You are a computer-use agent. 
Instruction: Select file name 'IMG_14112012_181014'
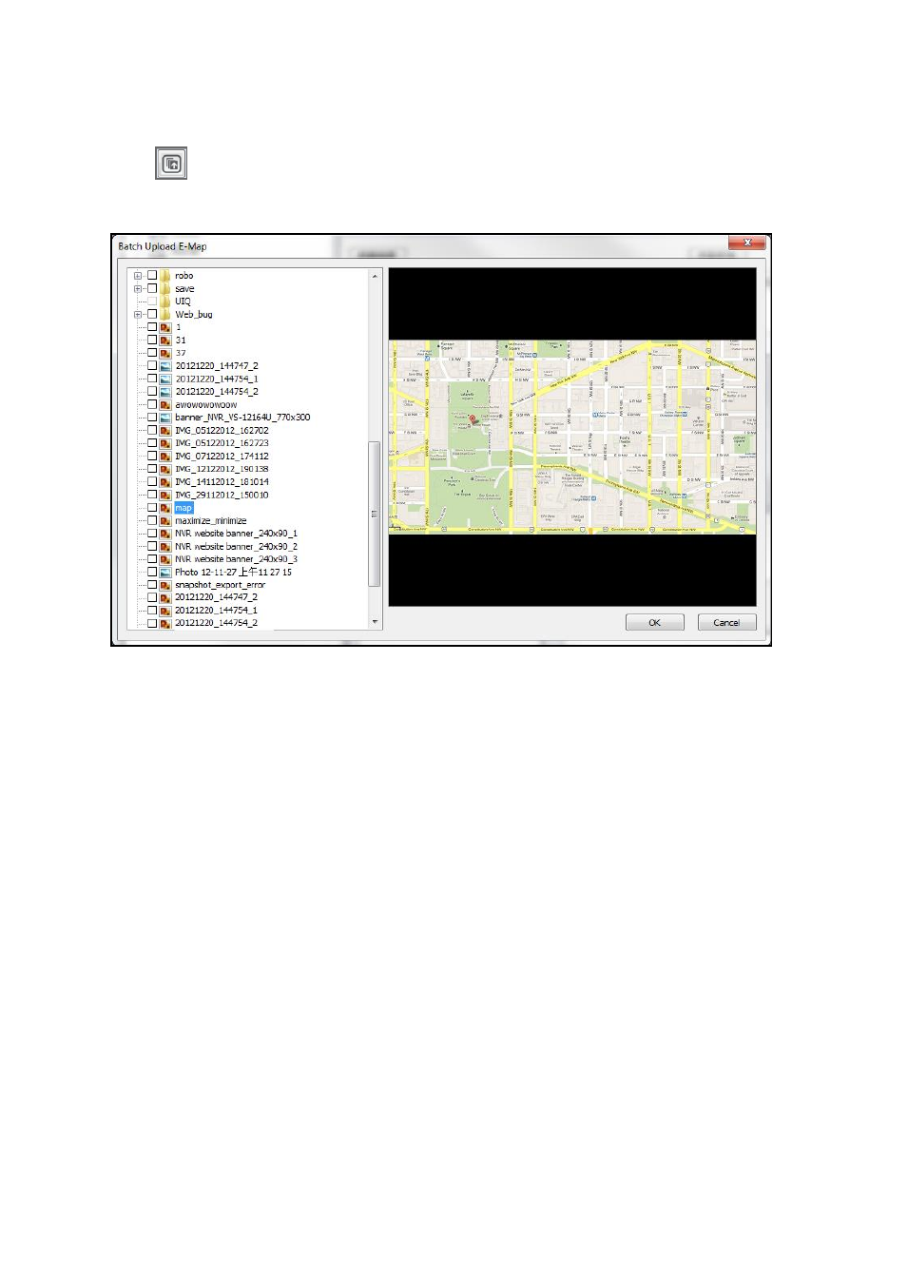point(222,482)
